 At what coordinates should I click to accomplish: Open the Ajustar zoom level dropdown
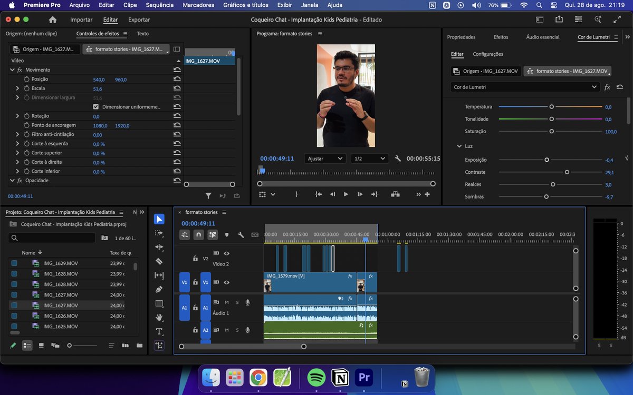(325, 159)
